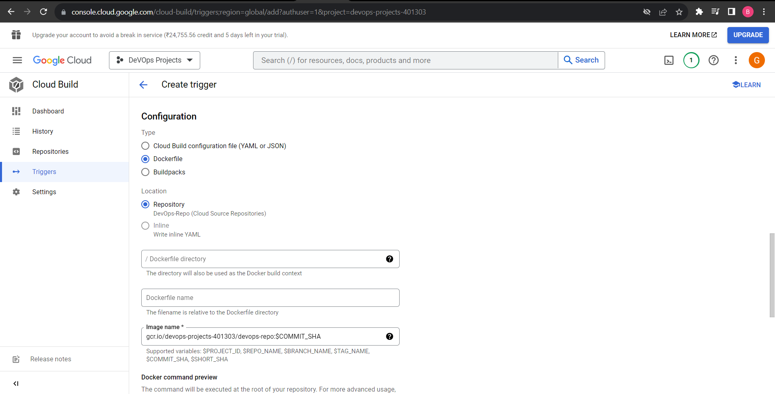Open notifications badge showing 1
Screen dimensions: 775x394
coord(691,60)
